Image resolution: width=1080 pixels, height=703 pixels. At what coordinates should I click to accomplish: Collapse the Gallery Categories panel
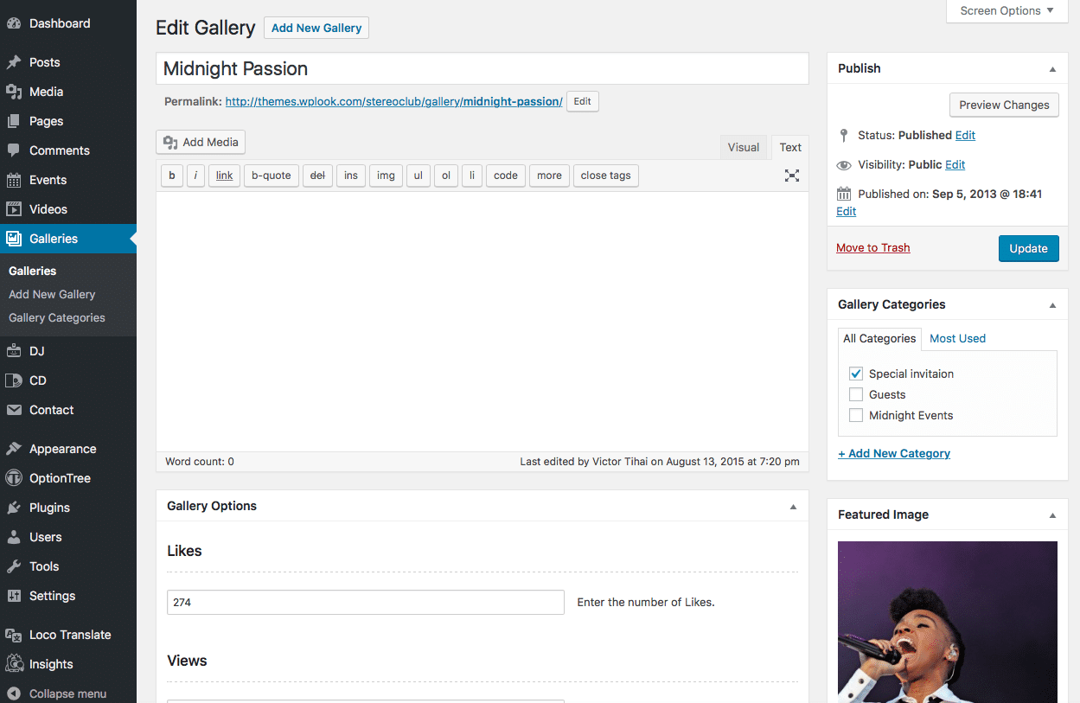(x=1052, y=304)
